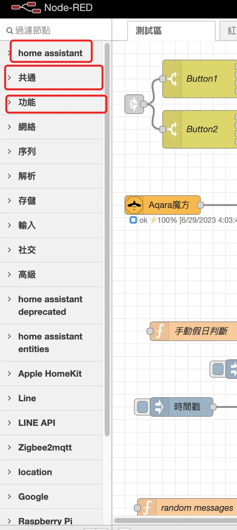237x530 pixels.
Task: Expand the 功能 palette category
Action: click(51, 102)
